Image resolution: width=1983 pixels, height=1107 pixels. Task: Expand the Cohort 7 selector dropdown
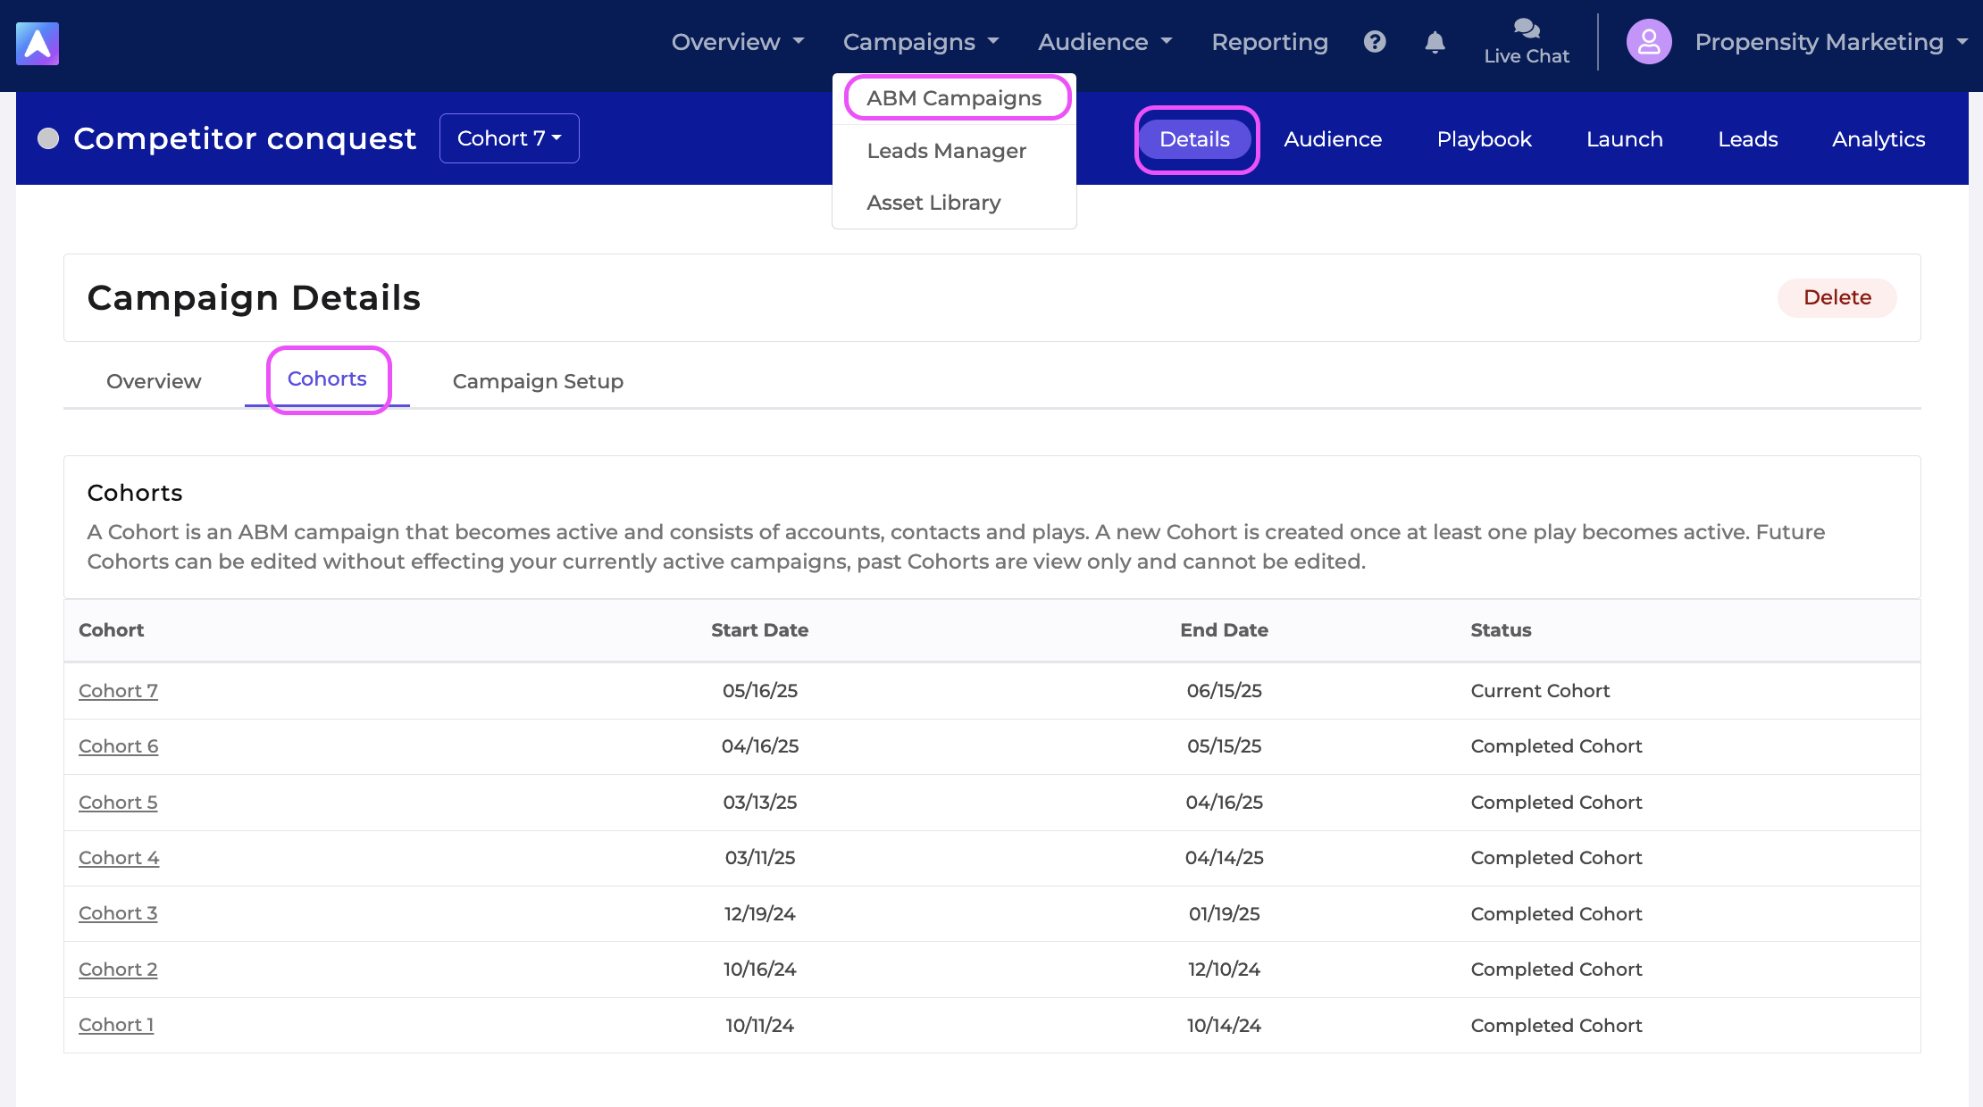pyautogui.click(x=509, y=138)
